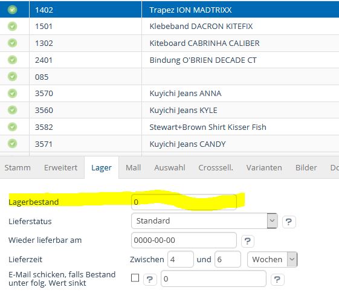Click article number 3560
Viewport: 339px width, 293px height.
click(44, 110)
